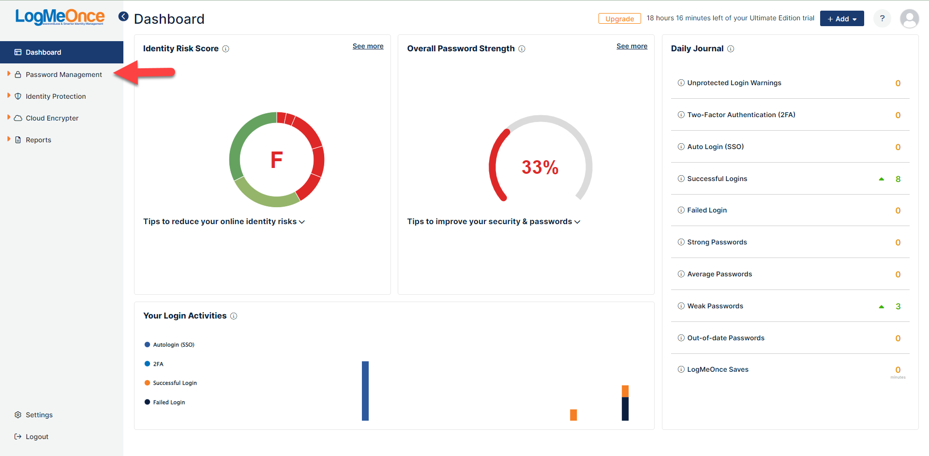
Task: Click info icon beside Two-Factor Authentication (2FA)
Action: [681, 115]
